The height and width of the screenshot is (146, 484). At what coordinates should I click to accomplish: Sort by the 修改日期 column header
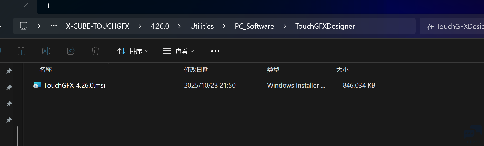[x=196, y=69]
